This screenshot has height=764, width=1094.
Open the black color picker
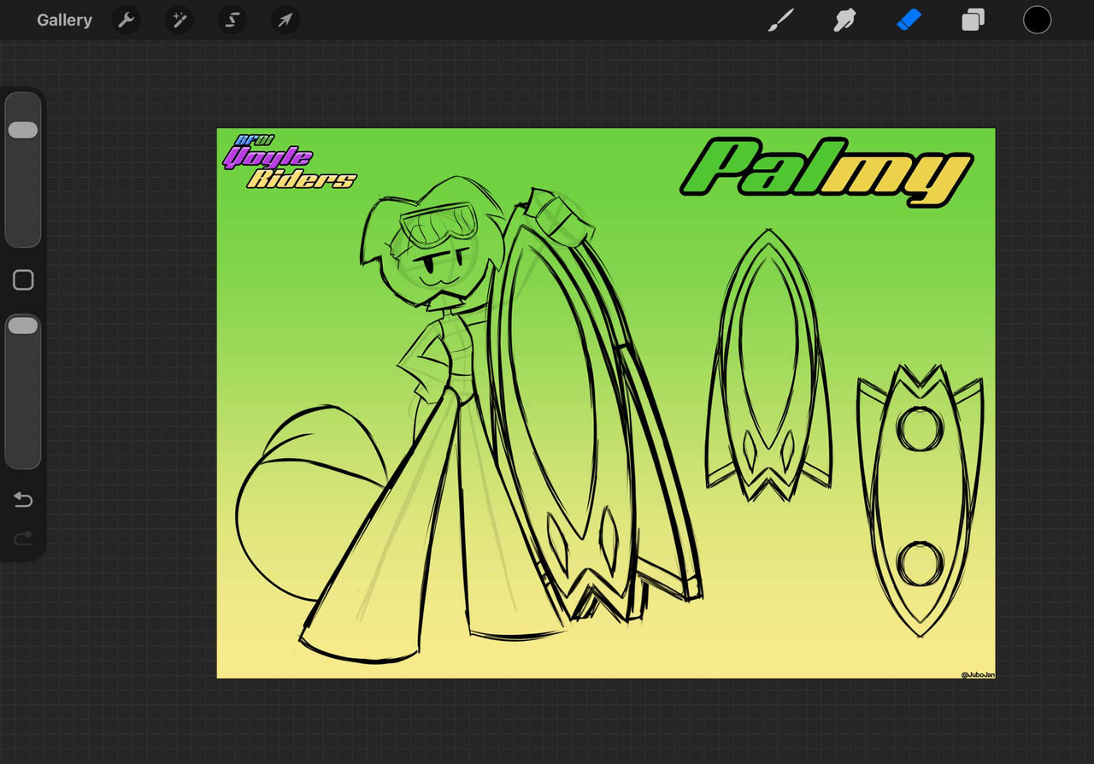click(x=1037, y=20)
